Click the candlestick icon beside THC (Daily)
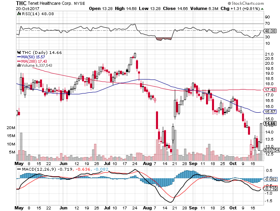Viewport: 280px width, 211px height. (18, 52)
